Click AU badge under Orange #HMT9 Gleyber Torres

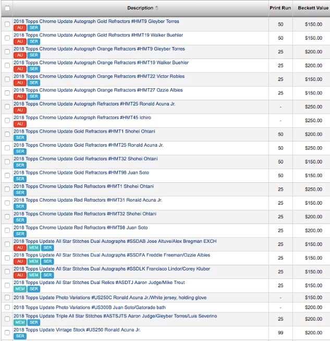[20, 55]
